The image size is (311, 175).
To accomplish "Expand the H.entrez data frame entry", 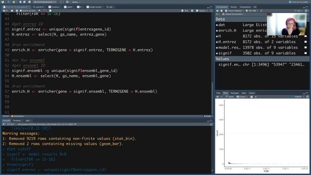I will [x=217, y=42].
